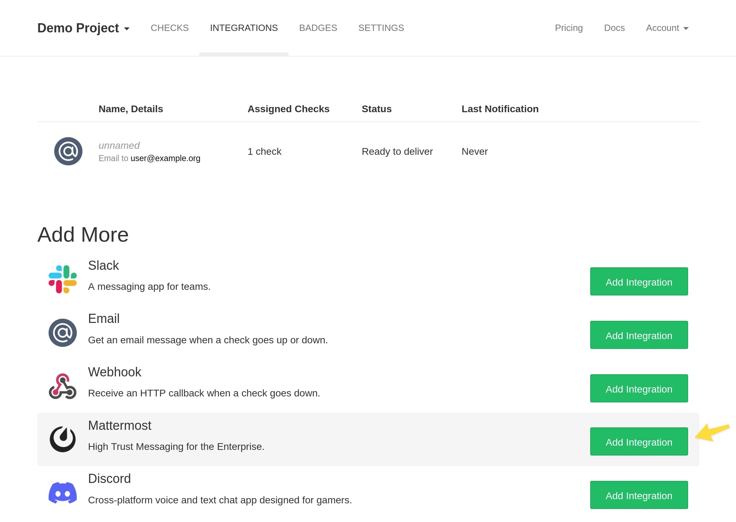Select the INTEGRATIONS tab

point(244,28)
